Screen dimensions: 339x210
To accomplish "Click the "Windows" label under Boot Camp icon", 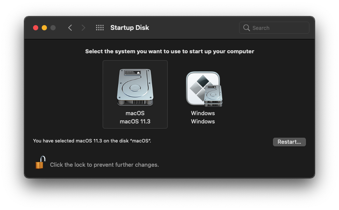I will point(203,113).
